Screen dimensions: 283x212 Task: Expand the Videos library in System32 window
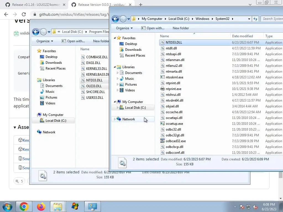[x=117, y=90]
